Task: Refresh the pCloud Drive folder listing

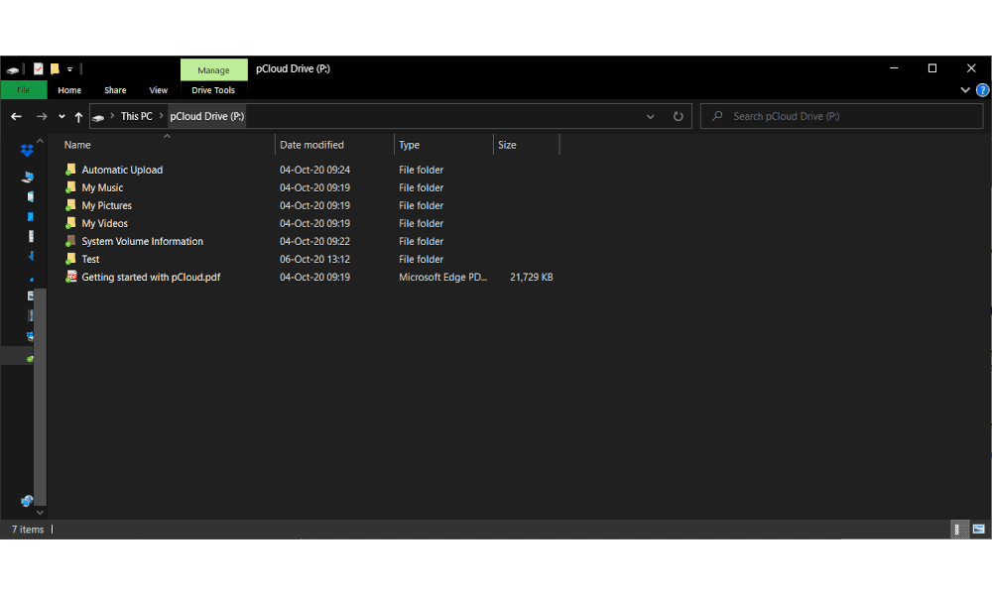Action: pos(679,116)
